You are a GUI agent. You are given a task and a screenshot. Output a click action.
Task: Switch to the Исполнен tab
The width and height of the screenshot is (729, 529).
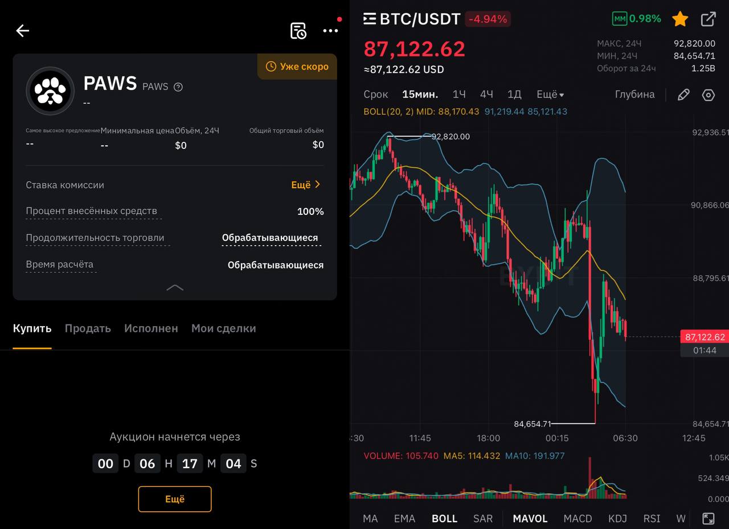click(x=151, y=328)
